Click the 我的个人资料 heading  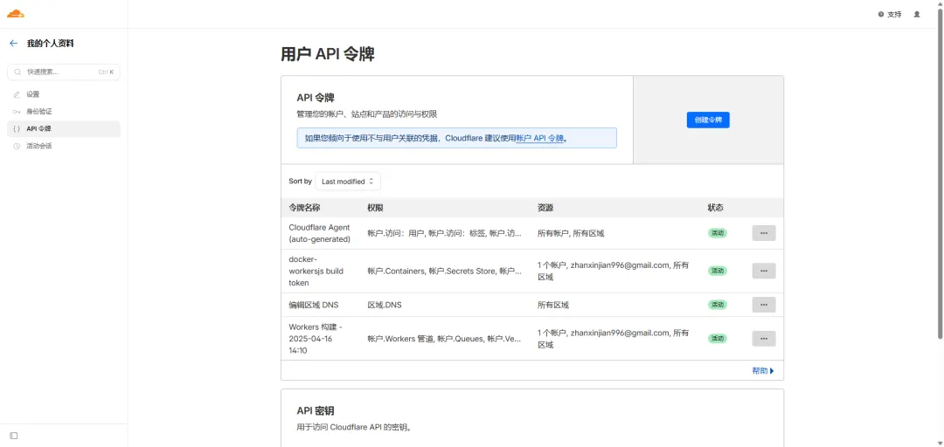click(x=51, y=44)
